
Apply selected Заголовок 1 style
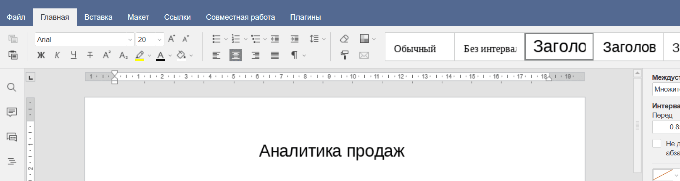[559, 47]
